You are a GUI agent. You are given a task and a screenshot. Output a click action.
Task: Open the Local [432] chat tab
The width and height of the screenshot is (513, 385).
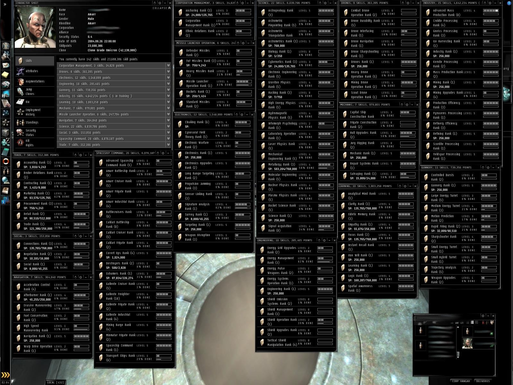55,382
